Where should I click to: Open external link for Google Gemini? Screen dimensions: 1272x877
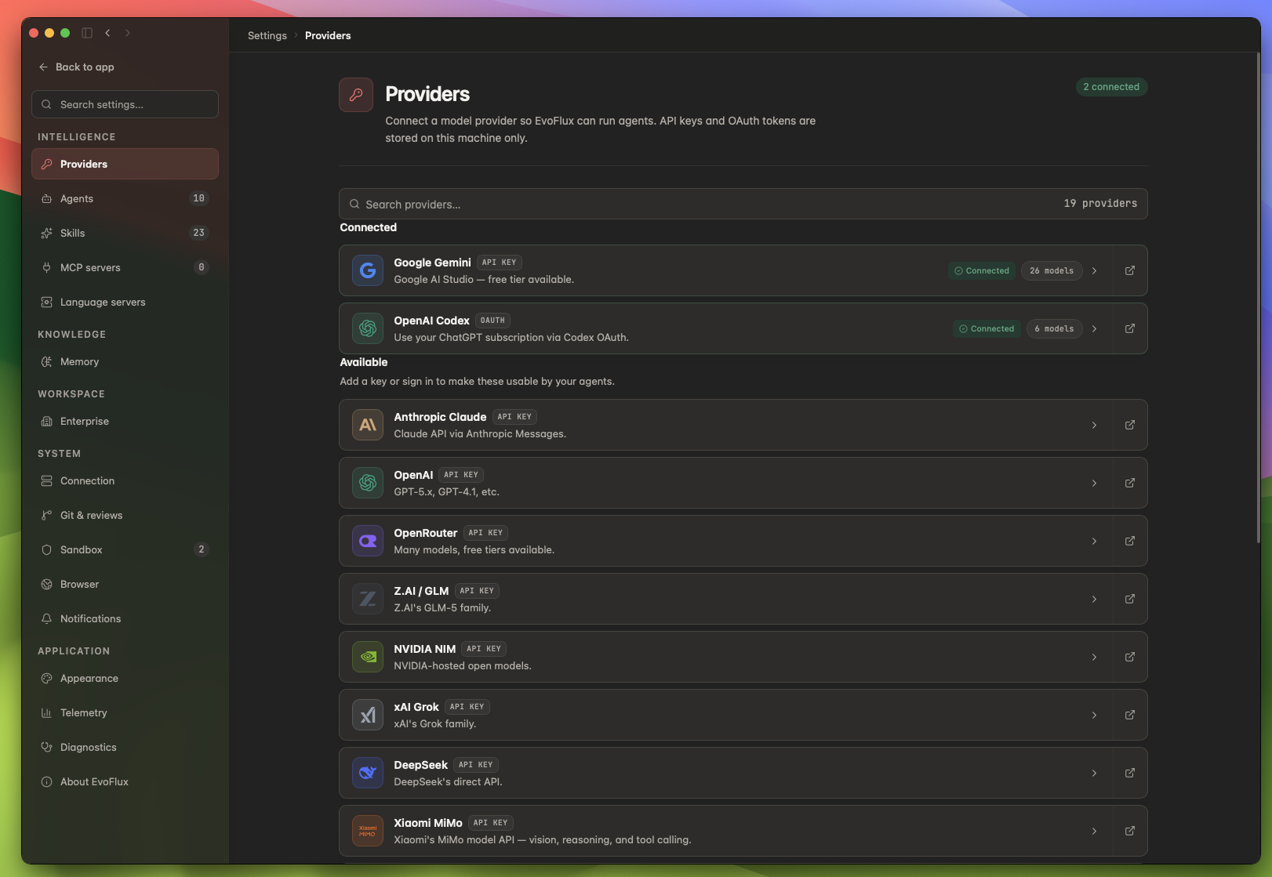click(1129, 270)
